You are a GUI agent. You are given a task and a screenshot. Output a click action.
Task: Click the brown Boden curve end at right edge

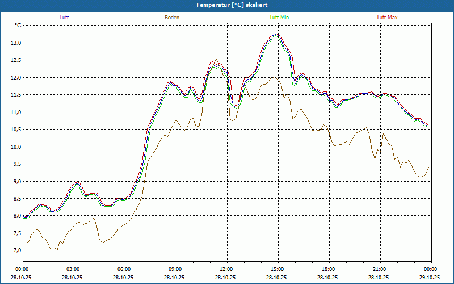pyautogui.click(x=428, y=167)
